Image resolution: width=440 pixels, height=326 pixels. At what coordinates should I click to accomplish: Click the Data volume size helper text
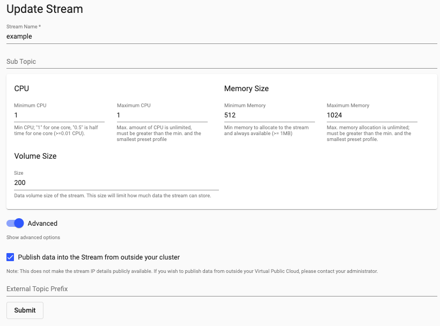point(113,196)
